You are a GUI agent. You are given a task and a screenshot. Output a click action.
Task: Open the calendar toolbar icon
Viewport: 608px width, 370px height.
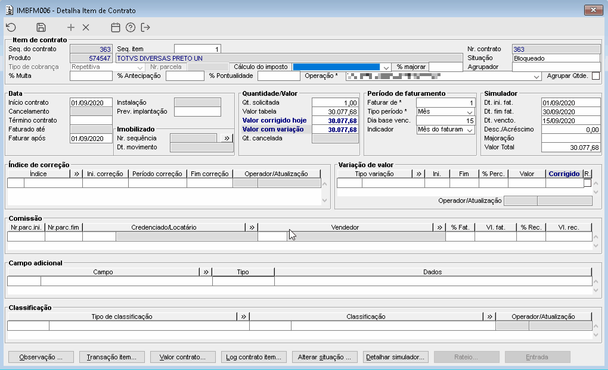116,27
